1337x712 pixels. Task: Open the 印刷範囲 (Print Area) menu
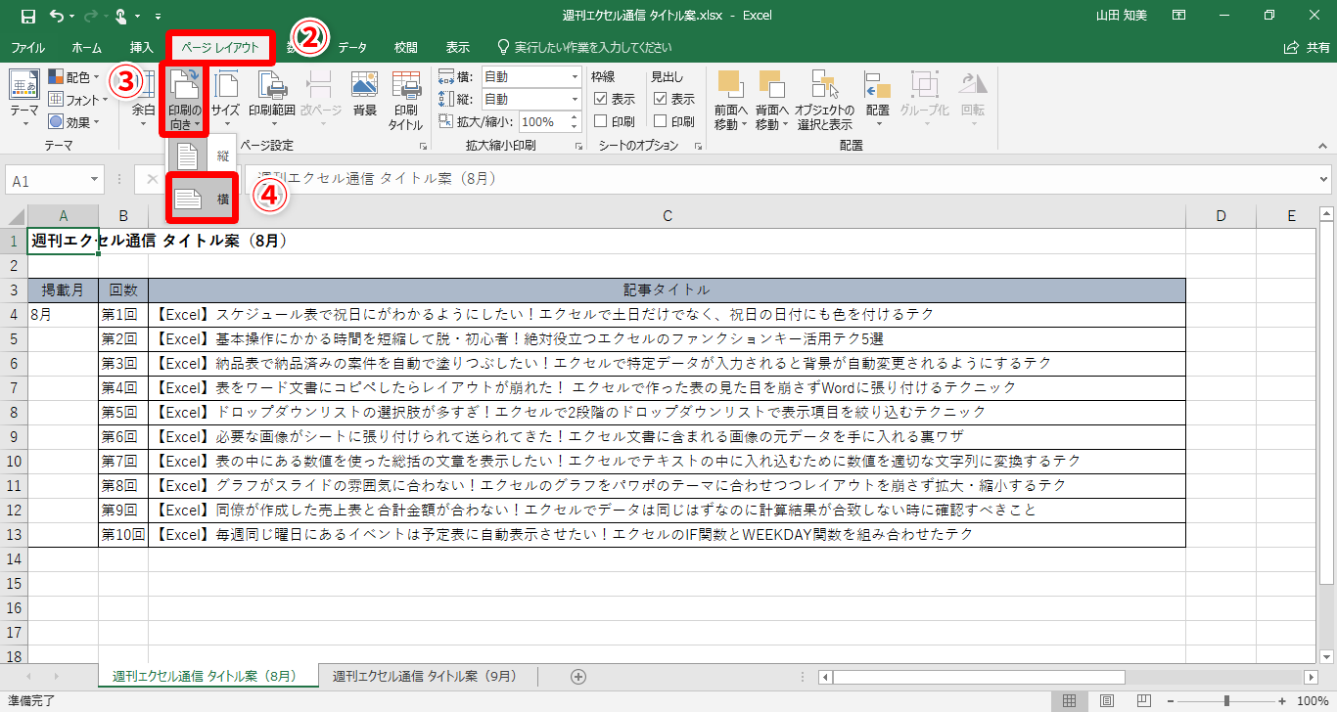pyautogui.click(x=271, y=99)
